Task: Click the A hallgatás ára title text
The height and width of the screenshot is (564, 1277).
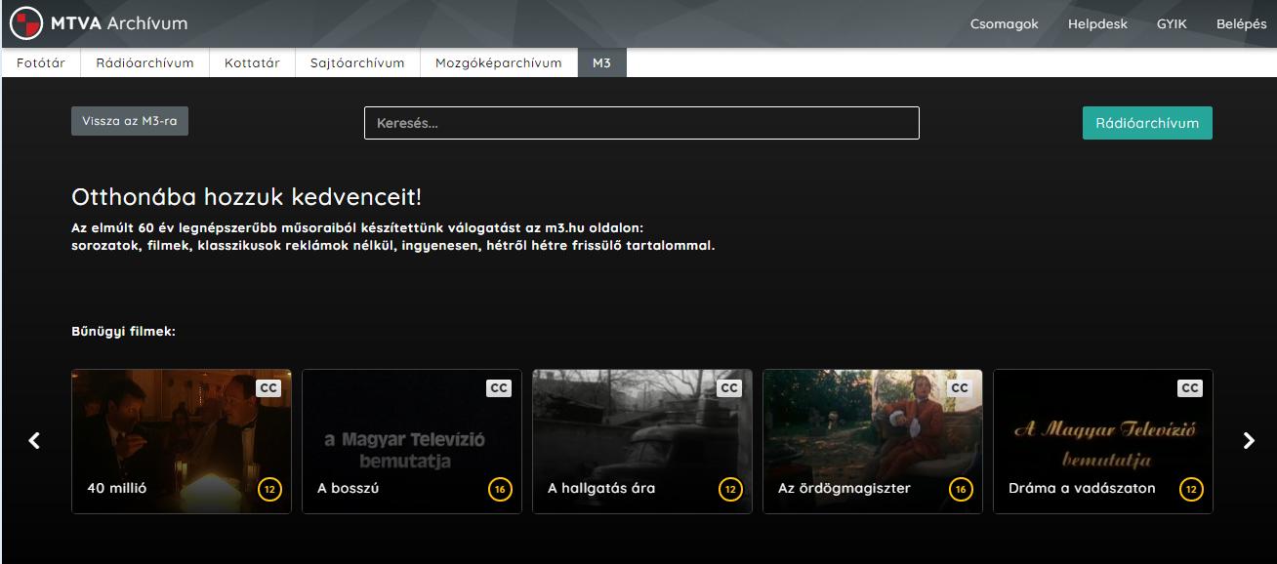Action: 601,488
